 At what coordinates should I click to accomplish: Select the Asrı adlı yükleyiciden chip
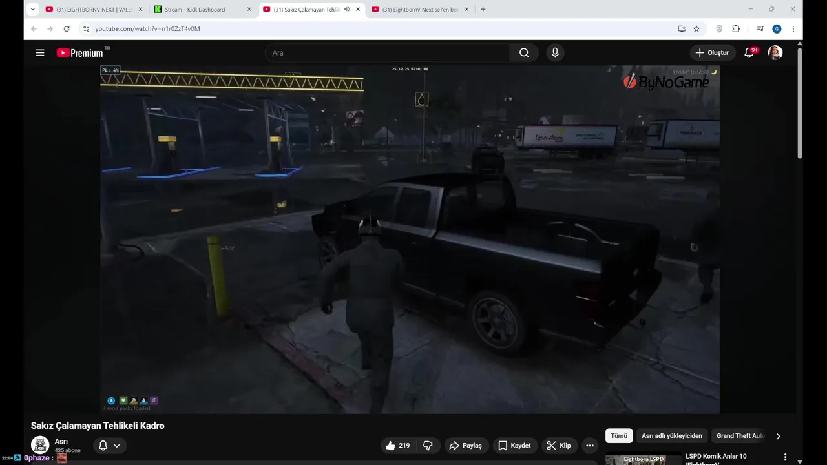[x=672, y=436]
